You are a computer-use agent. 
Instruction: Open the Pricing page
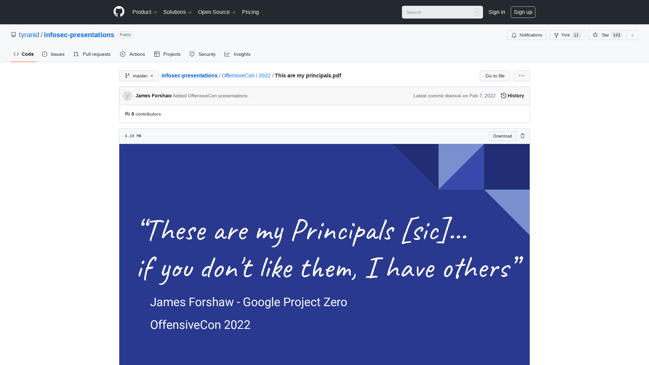point(250,12)
